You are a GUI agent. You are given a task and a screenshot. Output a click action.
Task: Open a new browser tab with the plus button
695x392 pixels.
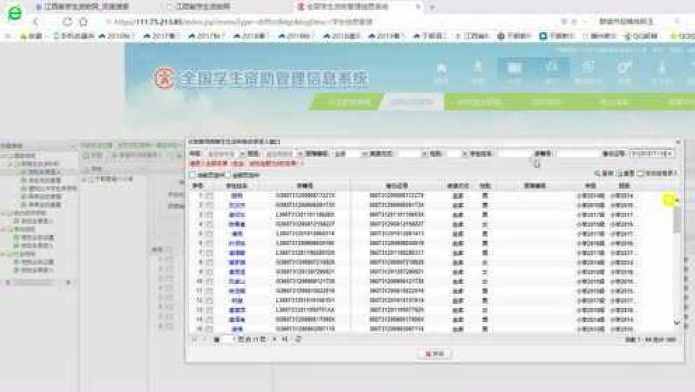[x=432, y=7]
